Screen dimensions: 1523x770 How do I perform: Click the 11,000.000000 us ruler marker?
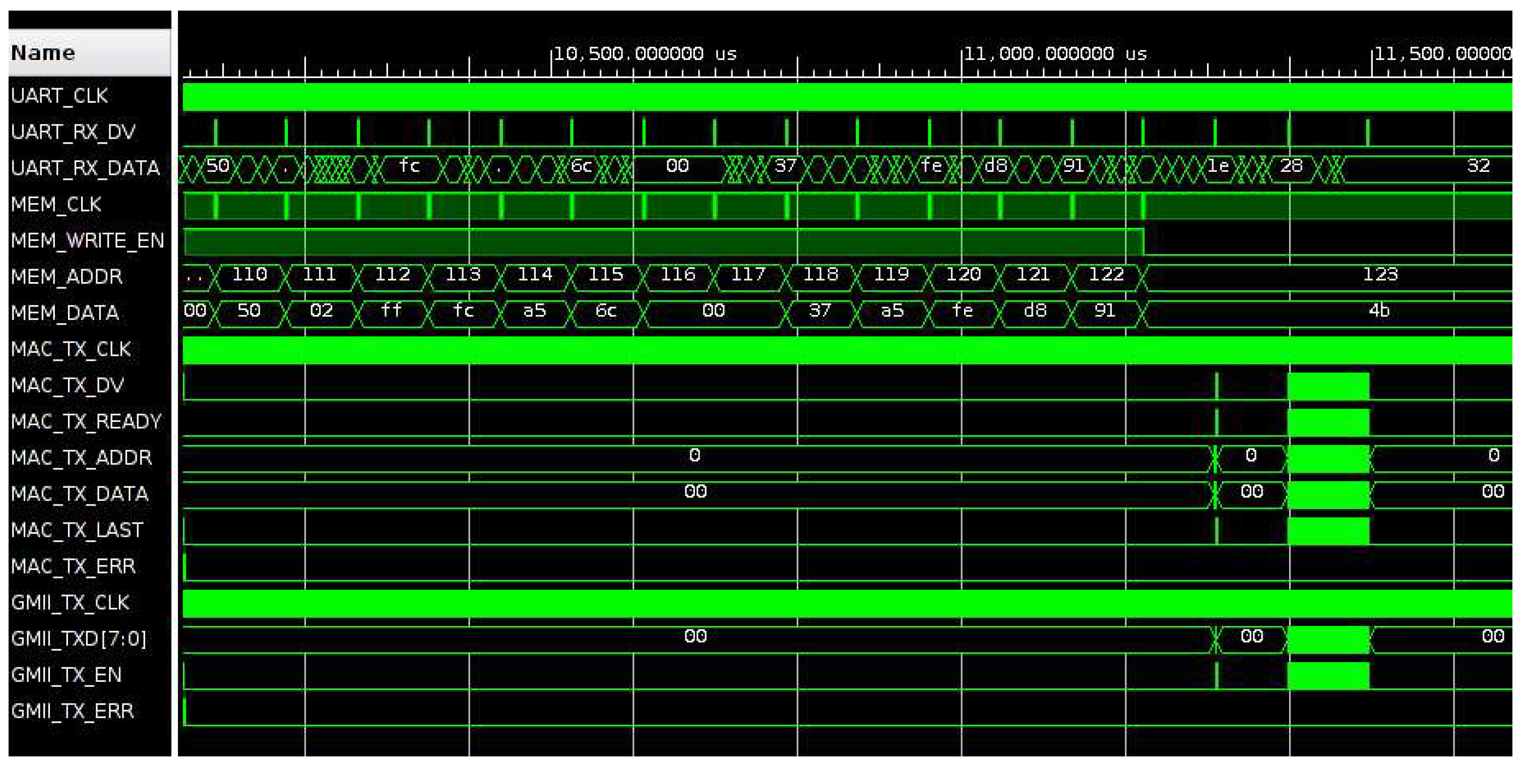point(1055,54)
